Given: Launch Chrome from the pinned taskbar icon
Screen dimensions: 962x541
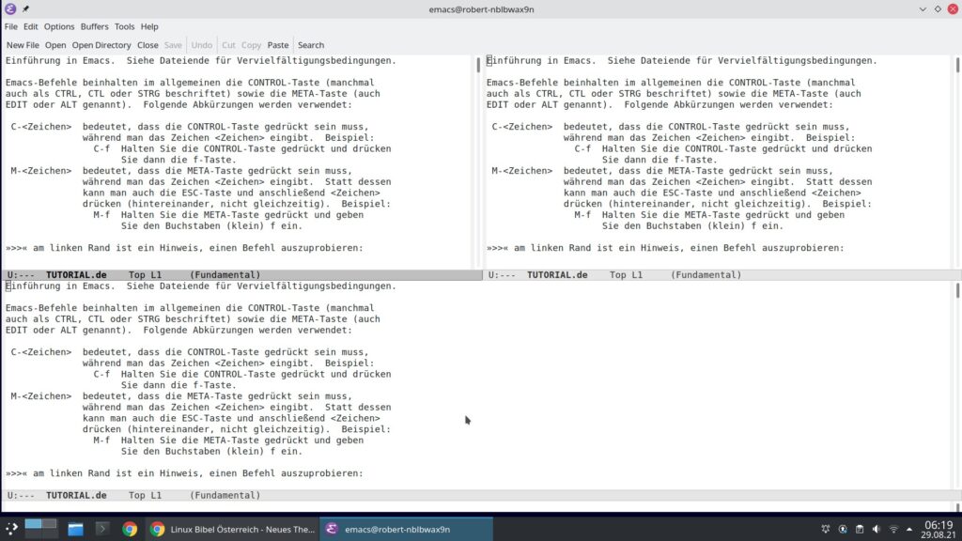Looking at the screenshot, I should [130, 529].
